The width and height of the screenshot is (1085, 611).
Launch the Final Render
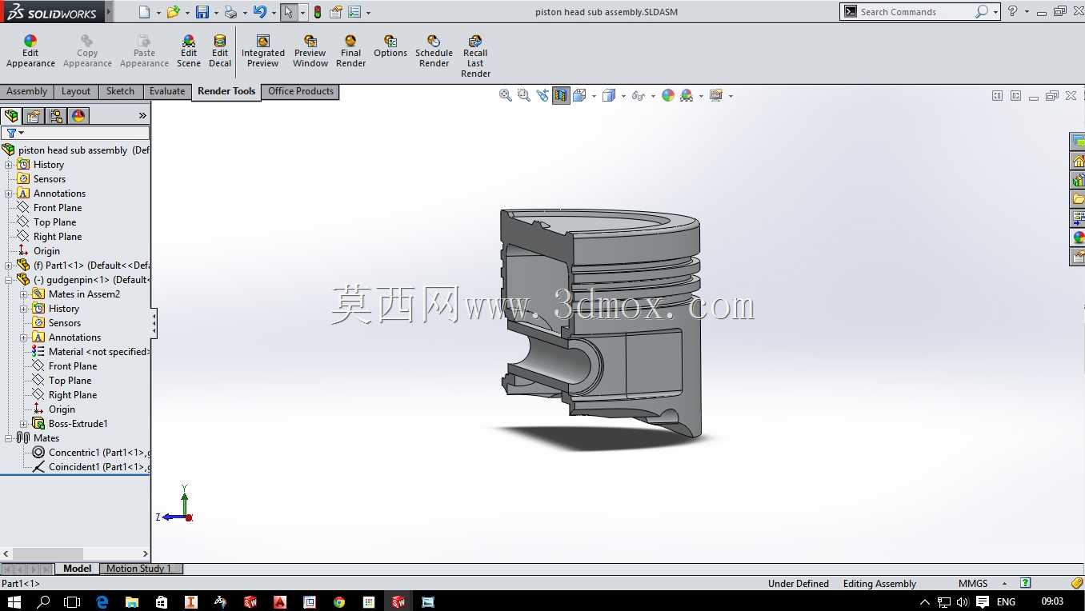pos(350,51)
